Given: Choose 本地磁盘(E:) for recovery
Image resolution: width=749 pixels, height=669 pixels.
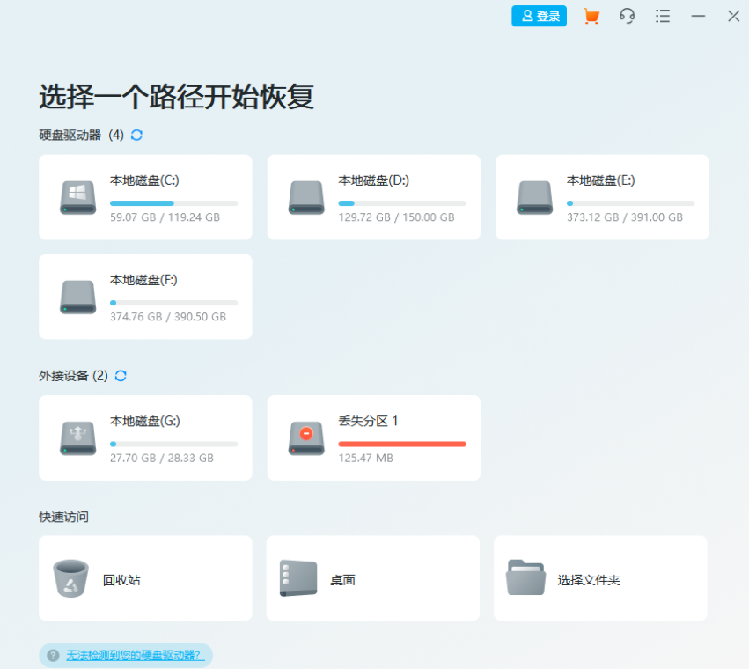Looking at the screenshot, I should click(x=601, y=196).
